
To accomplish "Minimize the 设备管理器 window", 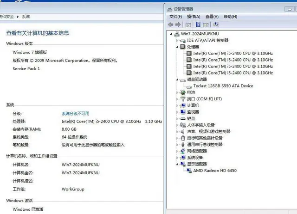I will pyautogui.click(x=290, y=9).
